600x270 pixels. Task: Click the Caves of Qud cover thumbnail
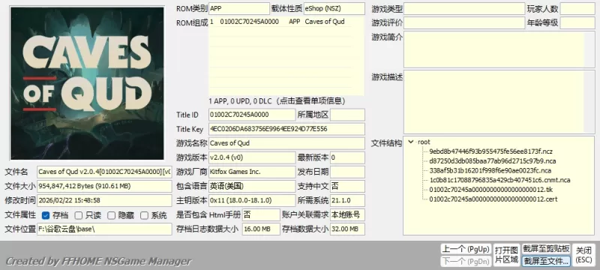tap(87, 83)
